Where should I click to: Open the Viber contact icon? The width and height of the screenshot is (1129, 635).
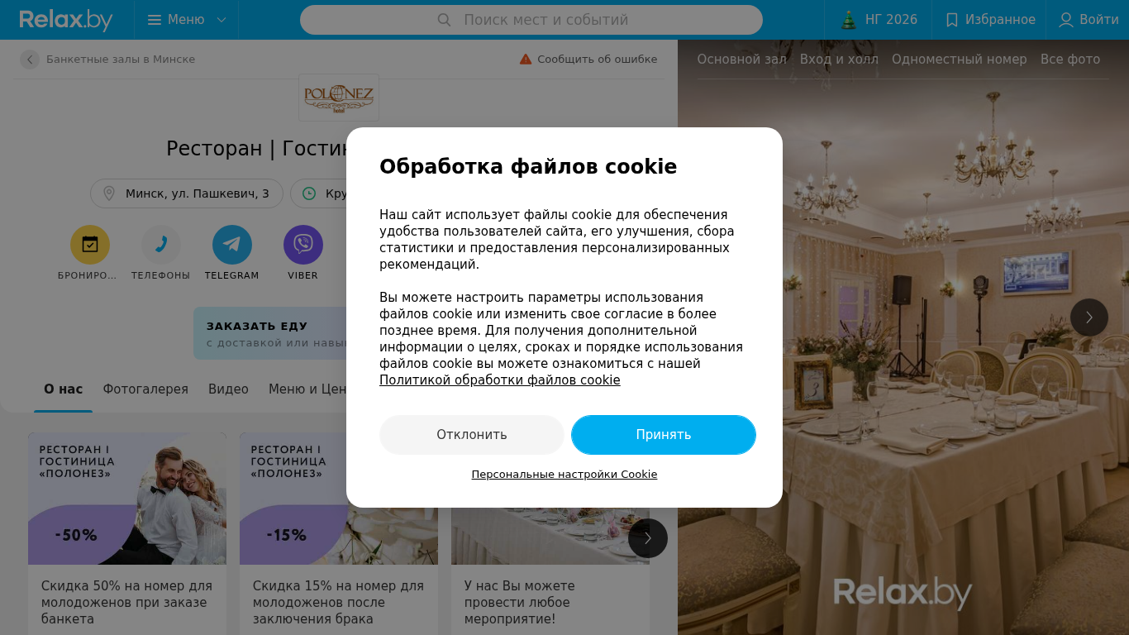point(303,245)
